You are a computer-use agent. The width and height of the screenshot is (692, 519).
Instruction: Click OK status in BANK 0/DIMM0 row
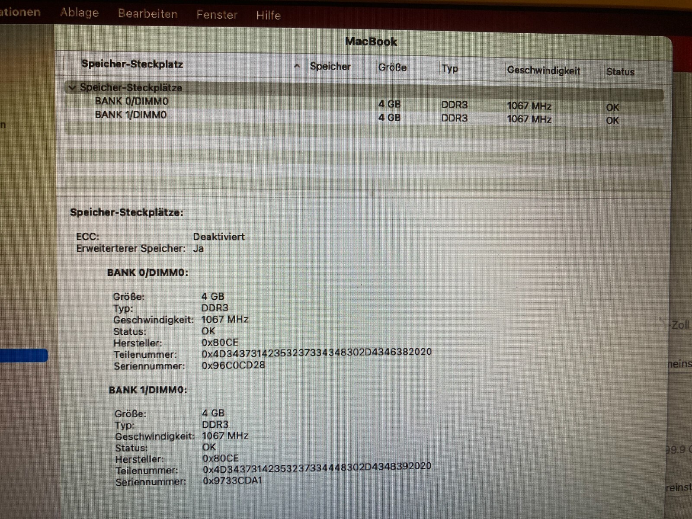(612, 107)
